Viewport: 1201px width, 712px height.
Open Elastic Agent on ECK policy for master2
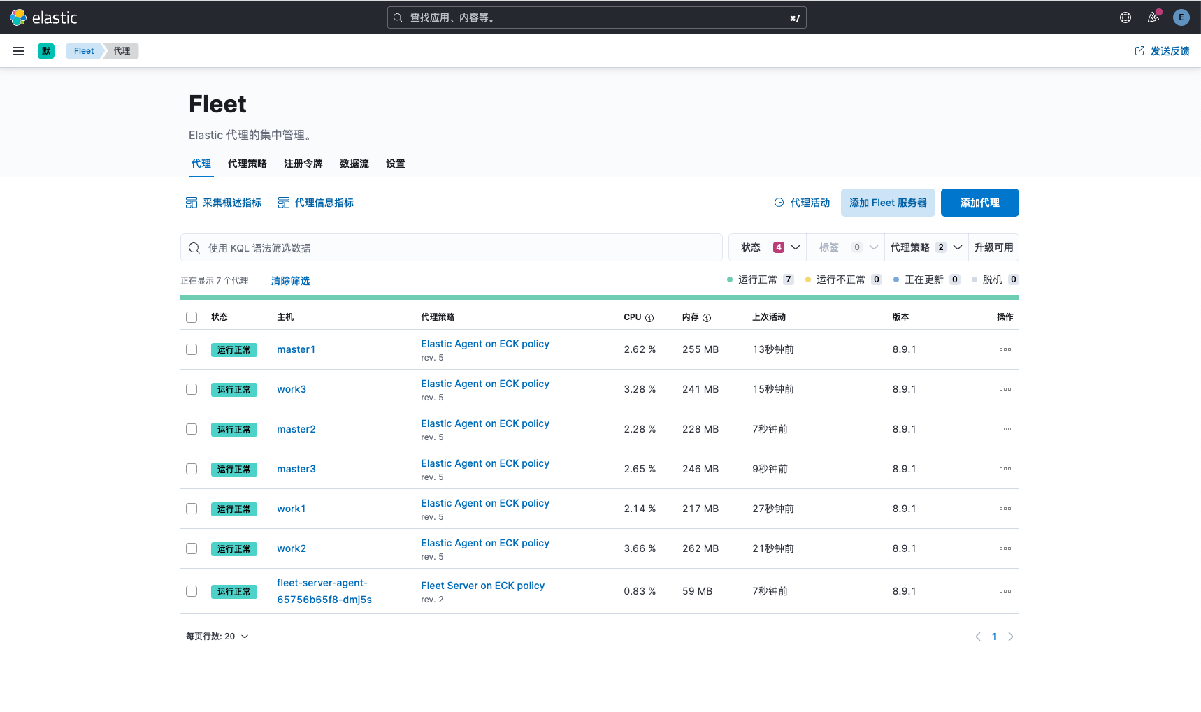click(x=485, y=423)
